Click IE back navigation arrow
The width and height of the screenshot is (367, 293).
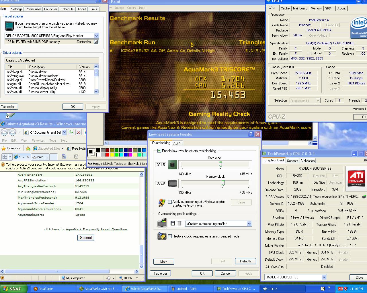(x=4, y=132)
